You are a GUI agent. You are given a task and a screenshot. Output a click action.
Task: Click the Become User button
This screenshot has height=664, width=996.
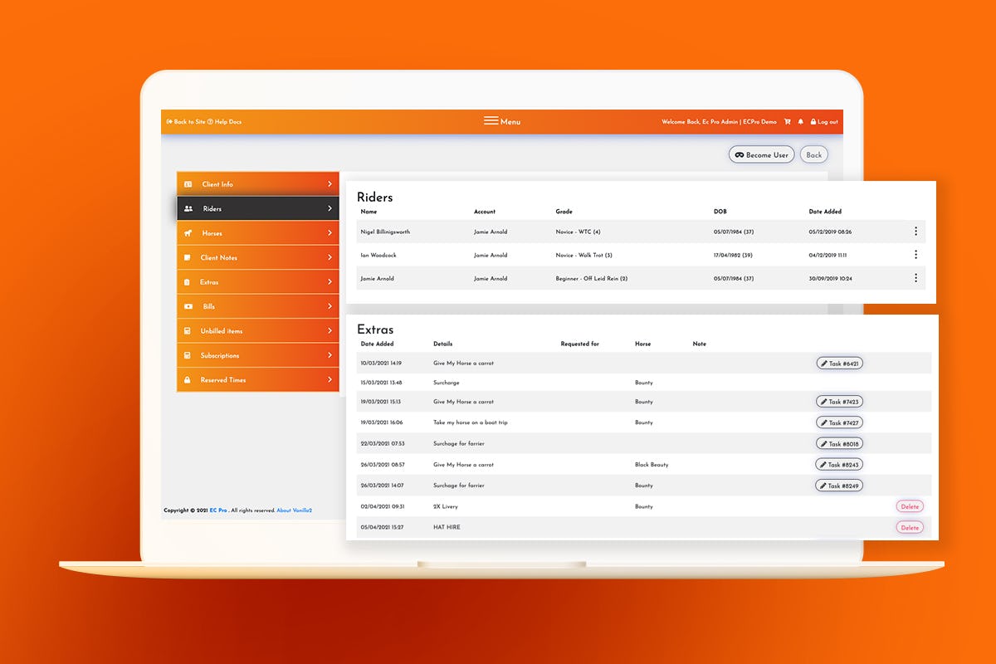pyautogui.click(x=760, y=154)
